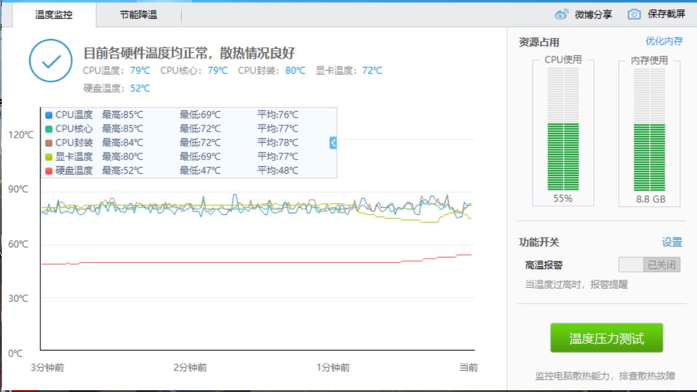This screenshot has width=697, height=392.
Task: Switch to the 温度监控 tab
Action: coord(54,15)
